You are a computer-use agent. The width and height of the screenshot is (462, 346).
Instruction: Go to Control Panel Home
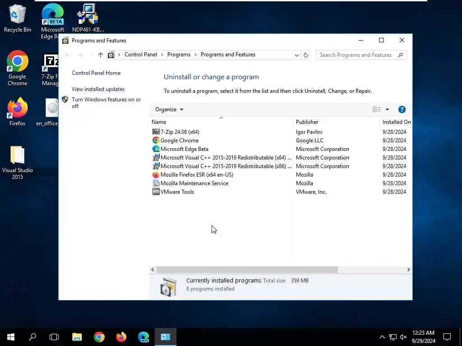point(96,73)
